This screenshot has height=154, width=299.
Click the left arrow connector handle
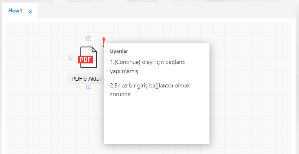70,57
